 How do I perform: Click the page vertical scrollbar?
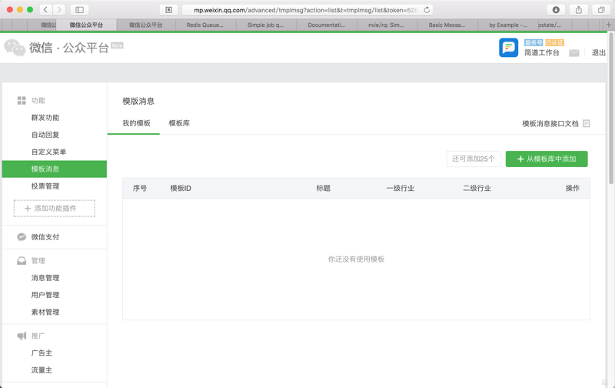coord(610,108)
